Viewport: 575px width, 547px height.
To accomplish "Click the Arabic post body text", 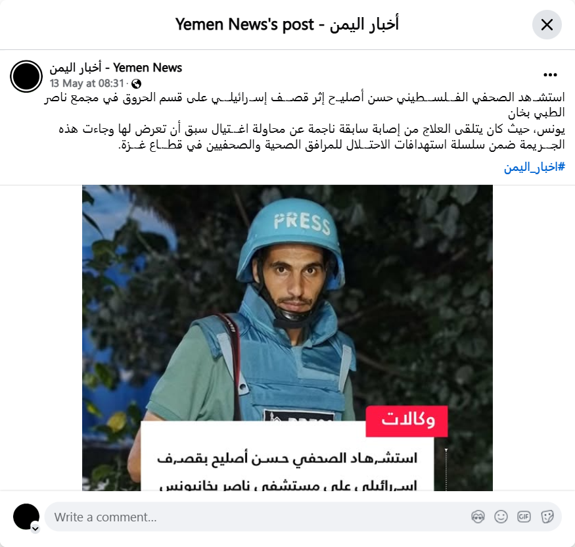I will (304, 121).
